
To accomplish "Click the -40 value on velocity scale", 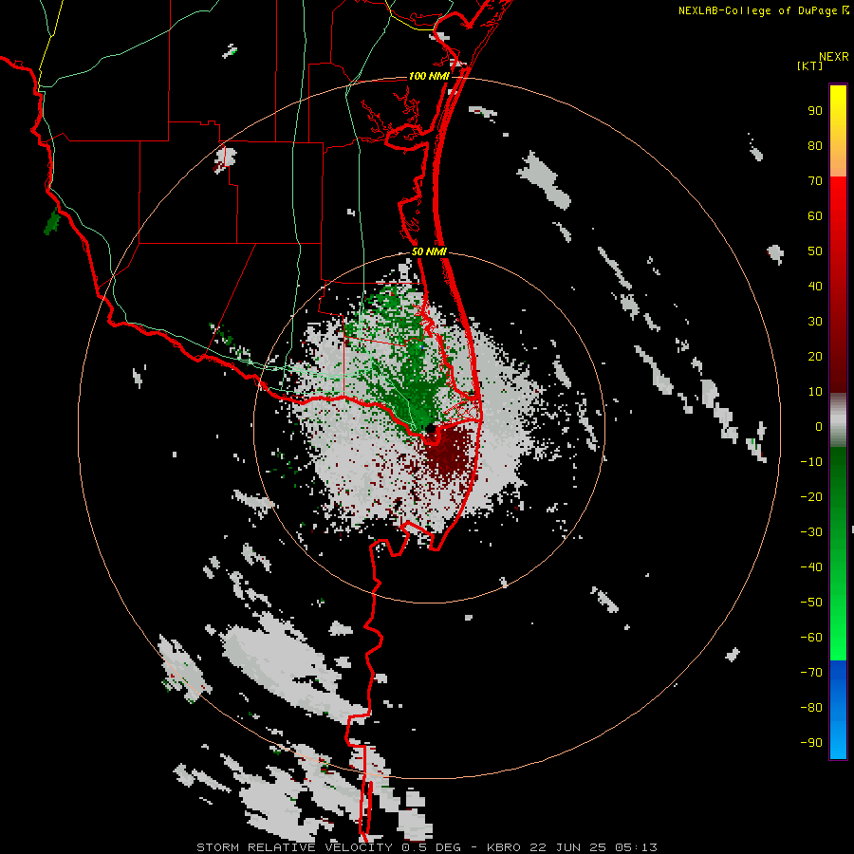I will [811, 567].
